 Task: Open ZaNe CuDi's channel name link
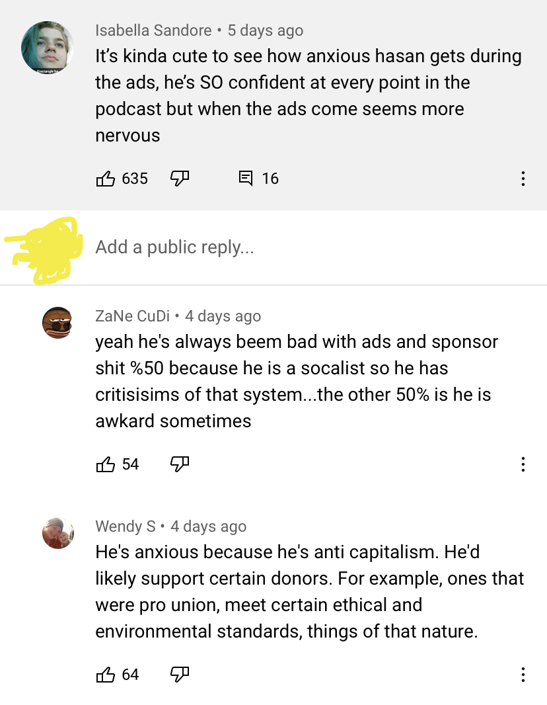(x=133, y=316)
